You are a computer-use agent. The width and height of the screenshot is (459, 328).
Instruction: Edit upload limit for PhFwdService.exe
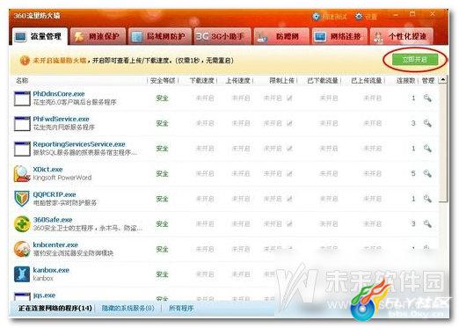(x=289, y=123)
